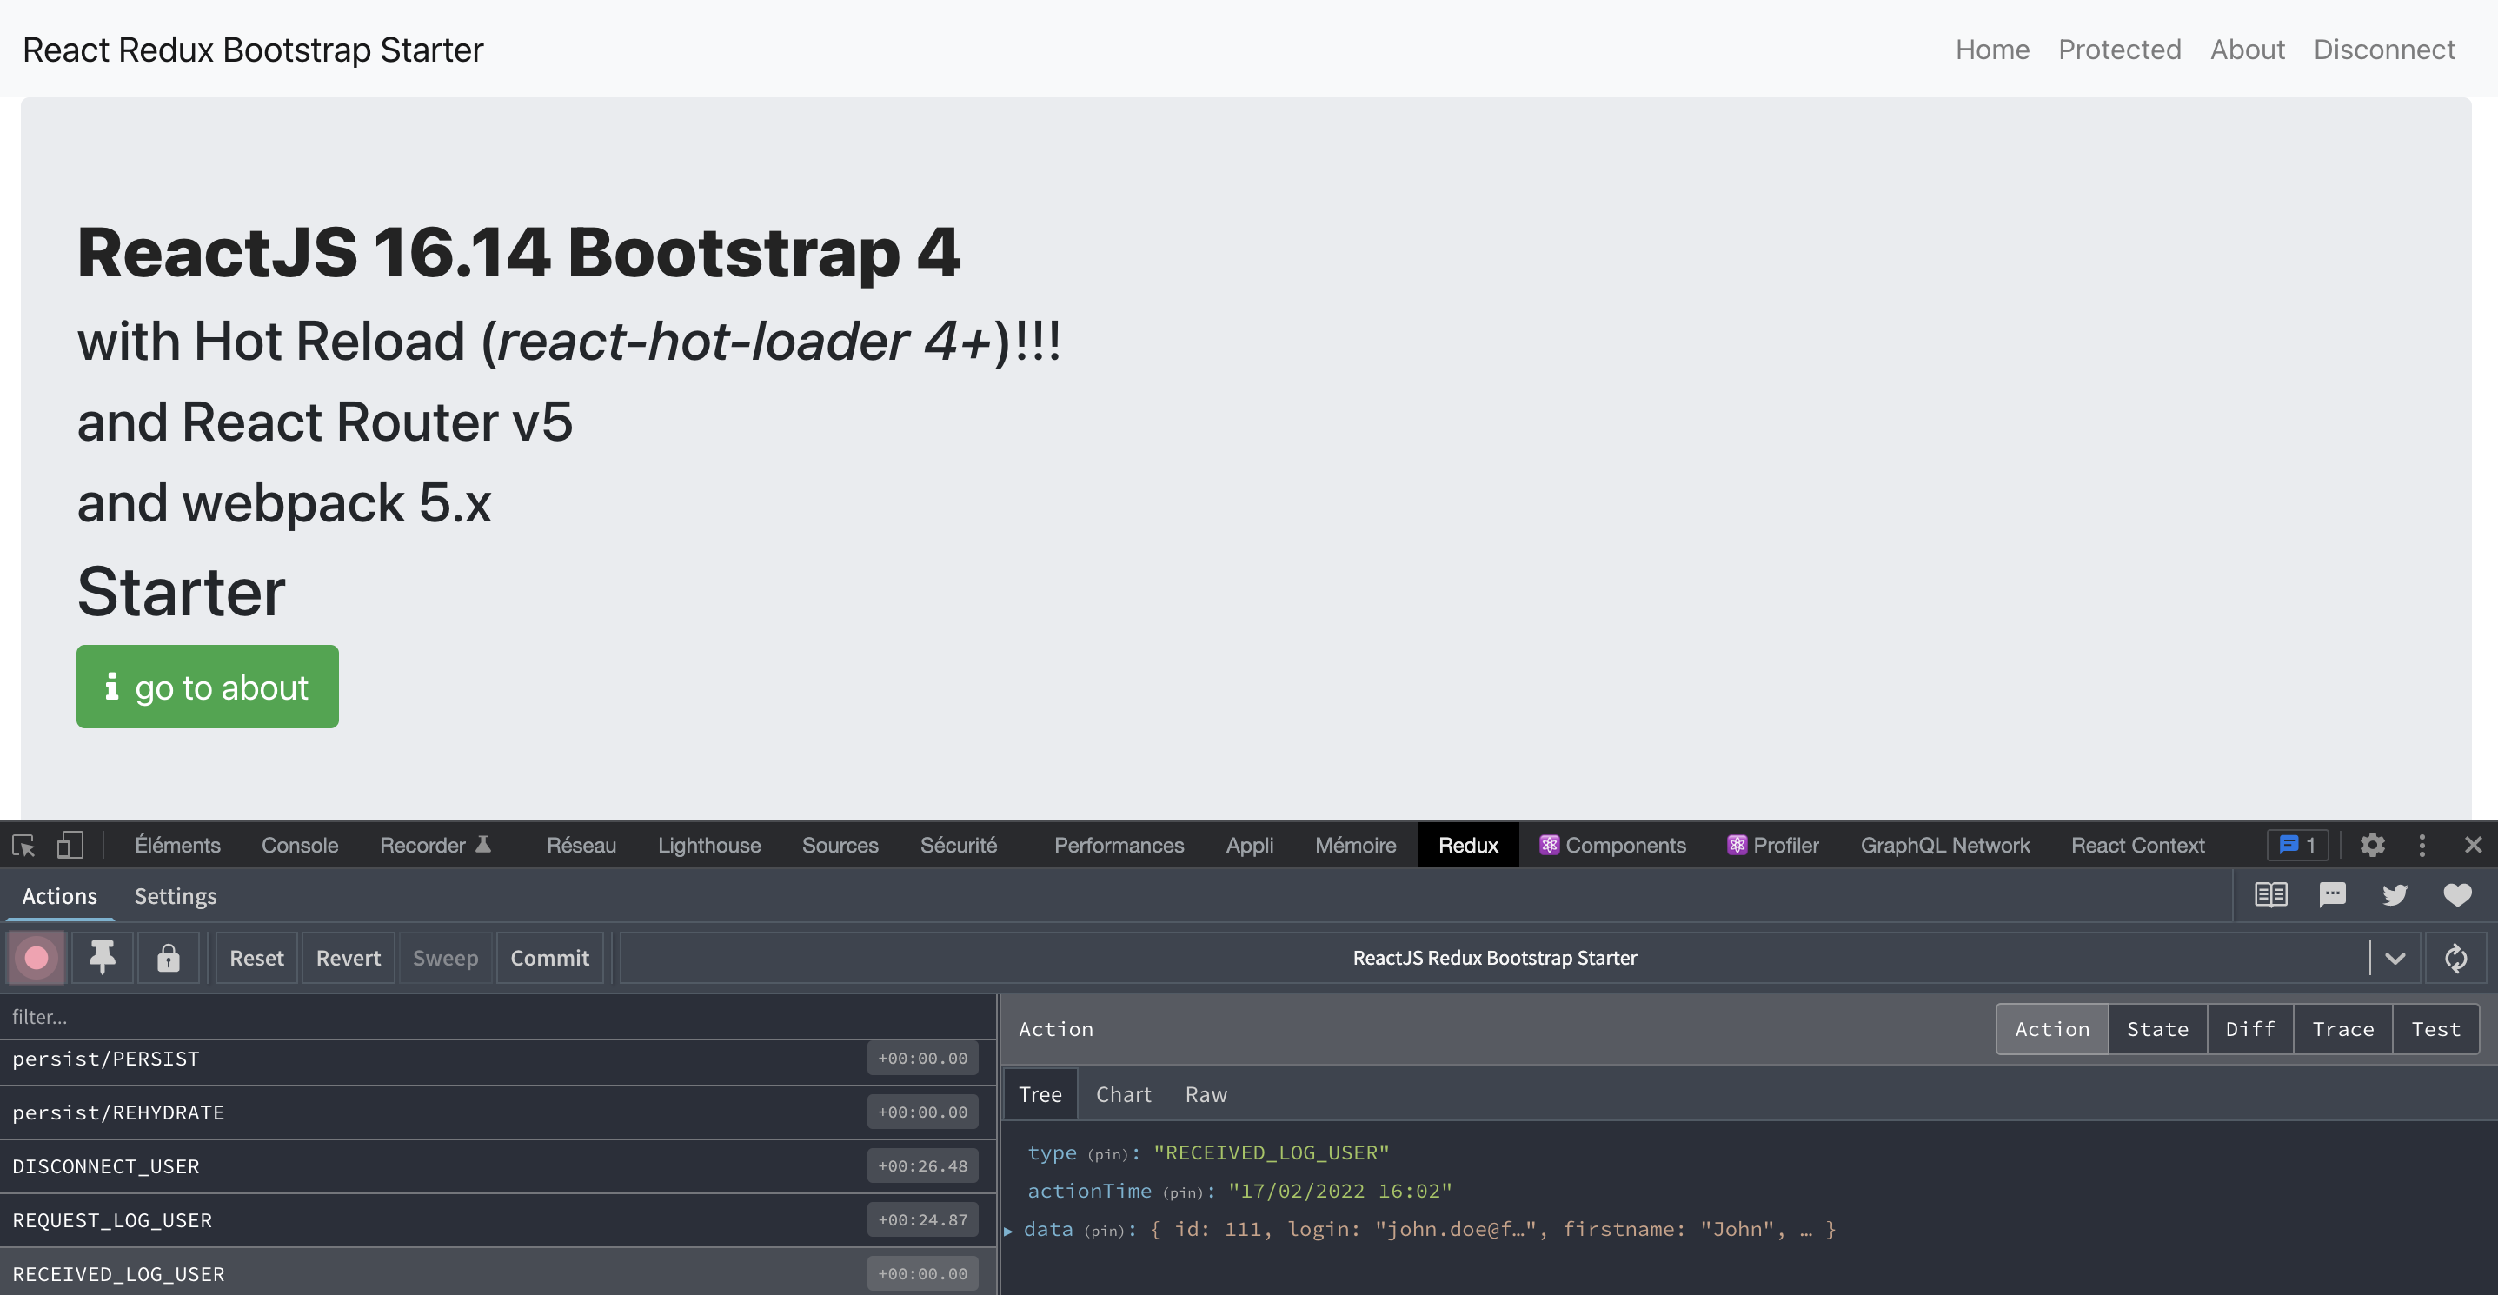Switch to the Diff tab
Image resolution: width=2498 pixels, height=1295 pixels.
coord(2249,1028)
